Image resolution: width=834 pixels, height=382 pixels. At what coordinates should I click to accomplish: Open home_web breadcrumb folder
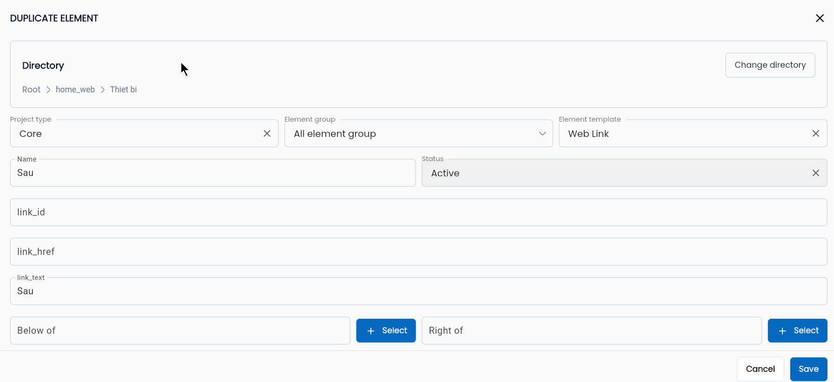[x=75, y=90]
